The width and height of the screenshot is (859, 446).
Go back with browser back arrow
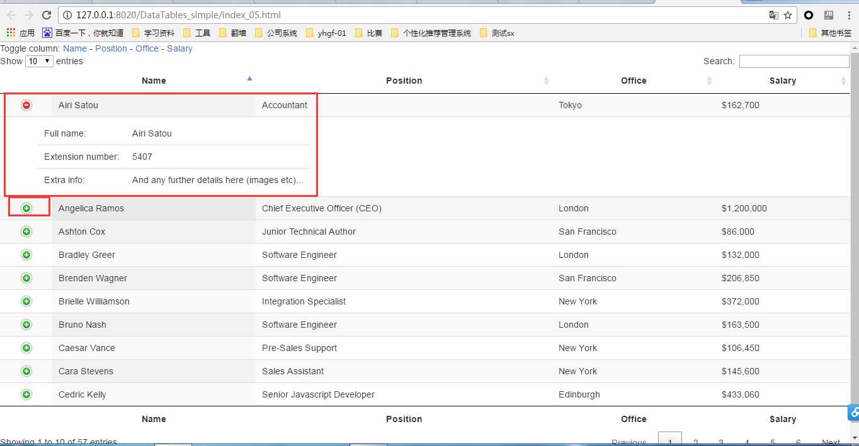click(11, 15)
